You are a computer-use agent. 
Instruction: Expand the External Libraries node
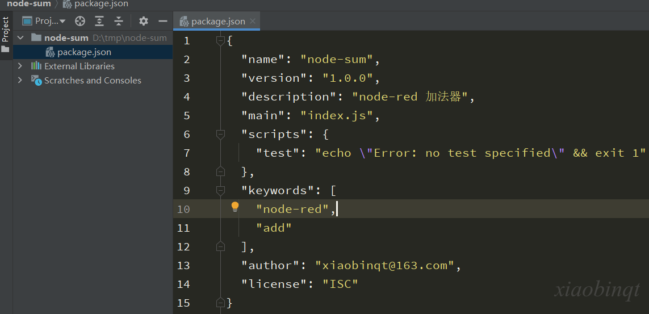20,66
